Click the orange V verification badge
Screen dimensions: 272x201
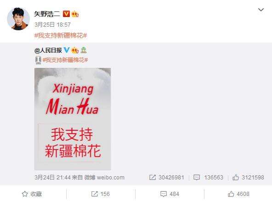click(x=66, y=14)
